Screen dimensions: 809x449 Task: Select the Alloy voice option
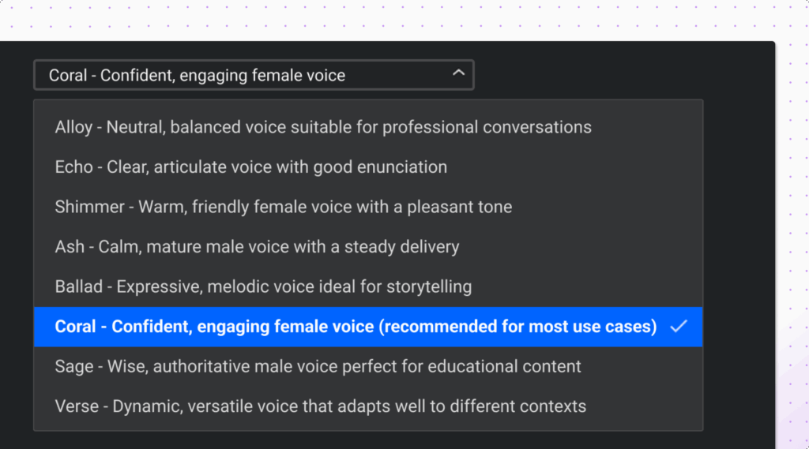pos(323,127)
